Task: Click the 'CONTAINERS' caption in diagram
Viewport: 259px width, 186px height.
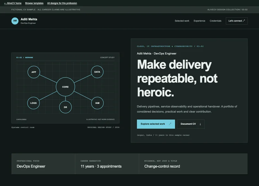Action: point(21,119)
